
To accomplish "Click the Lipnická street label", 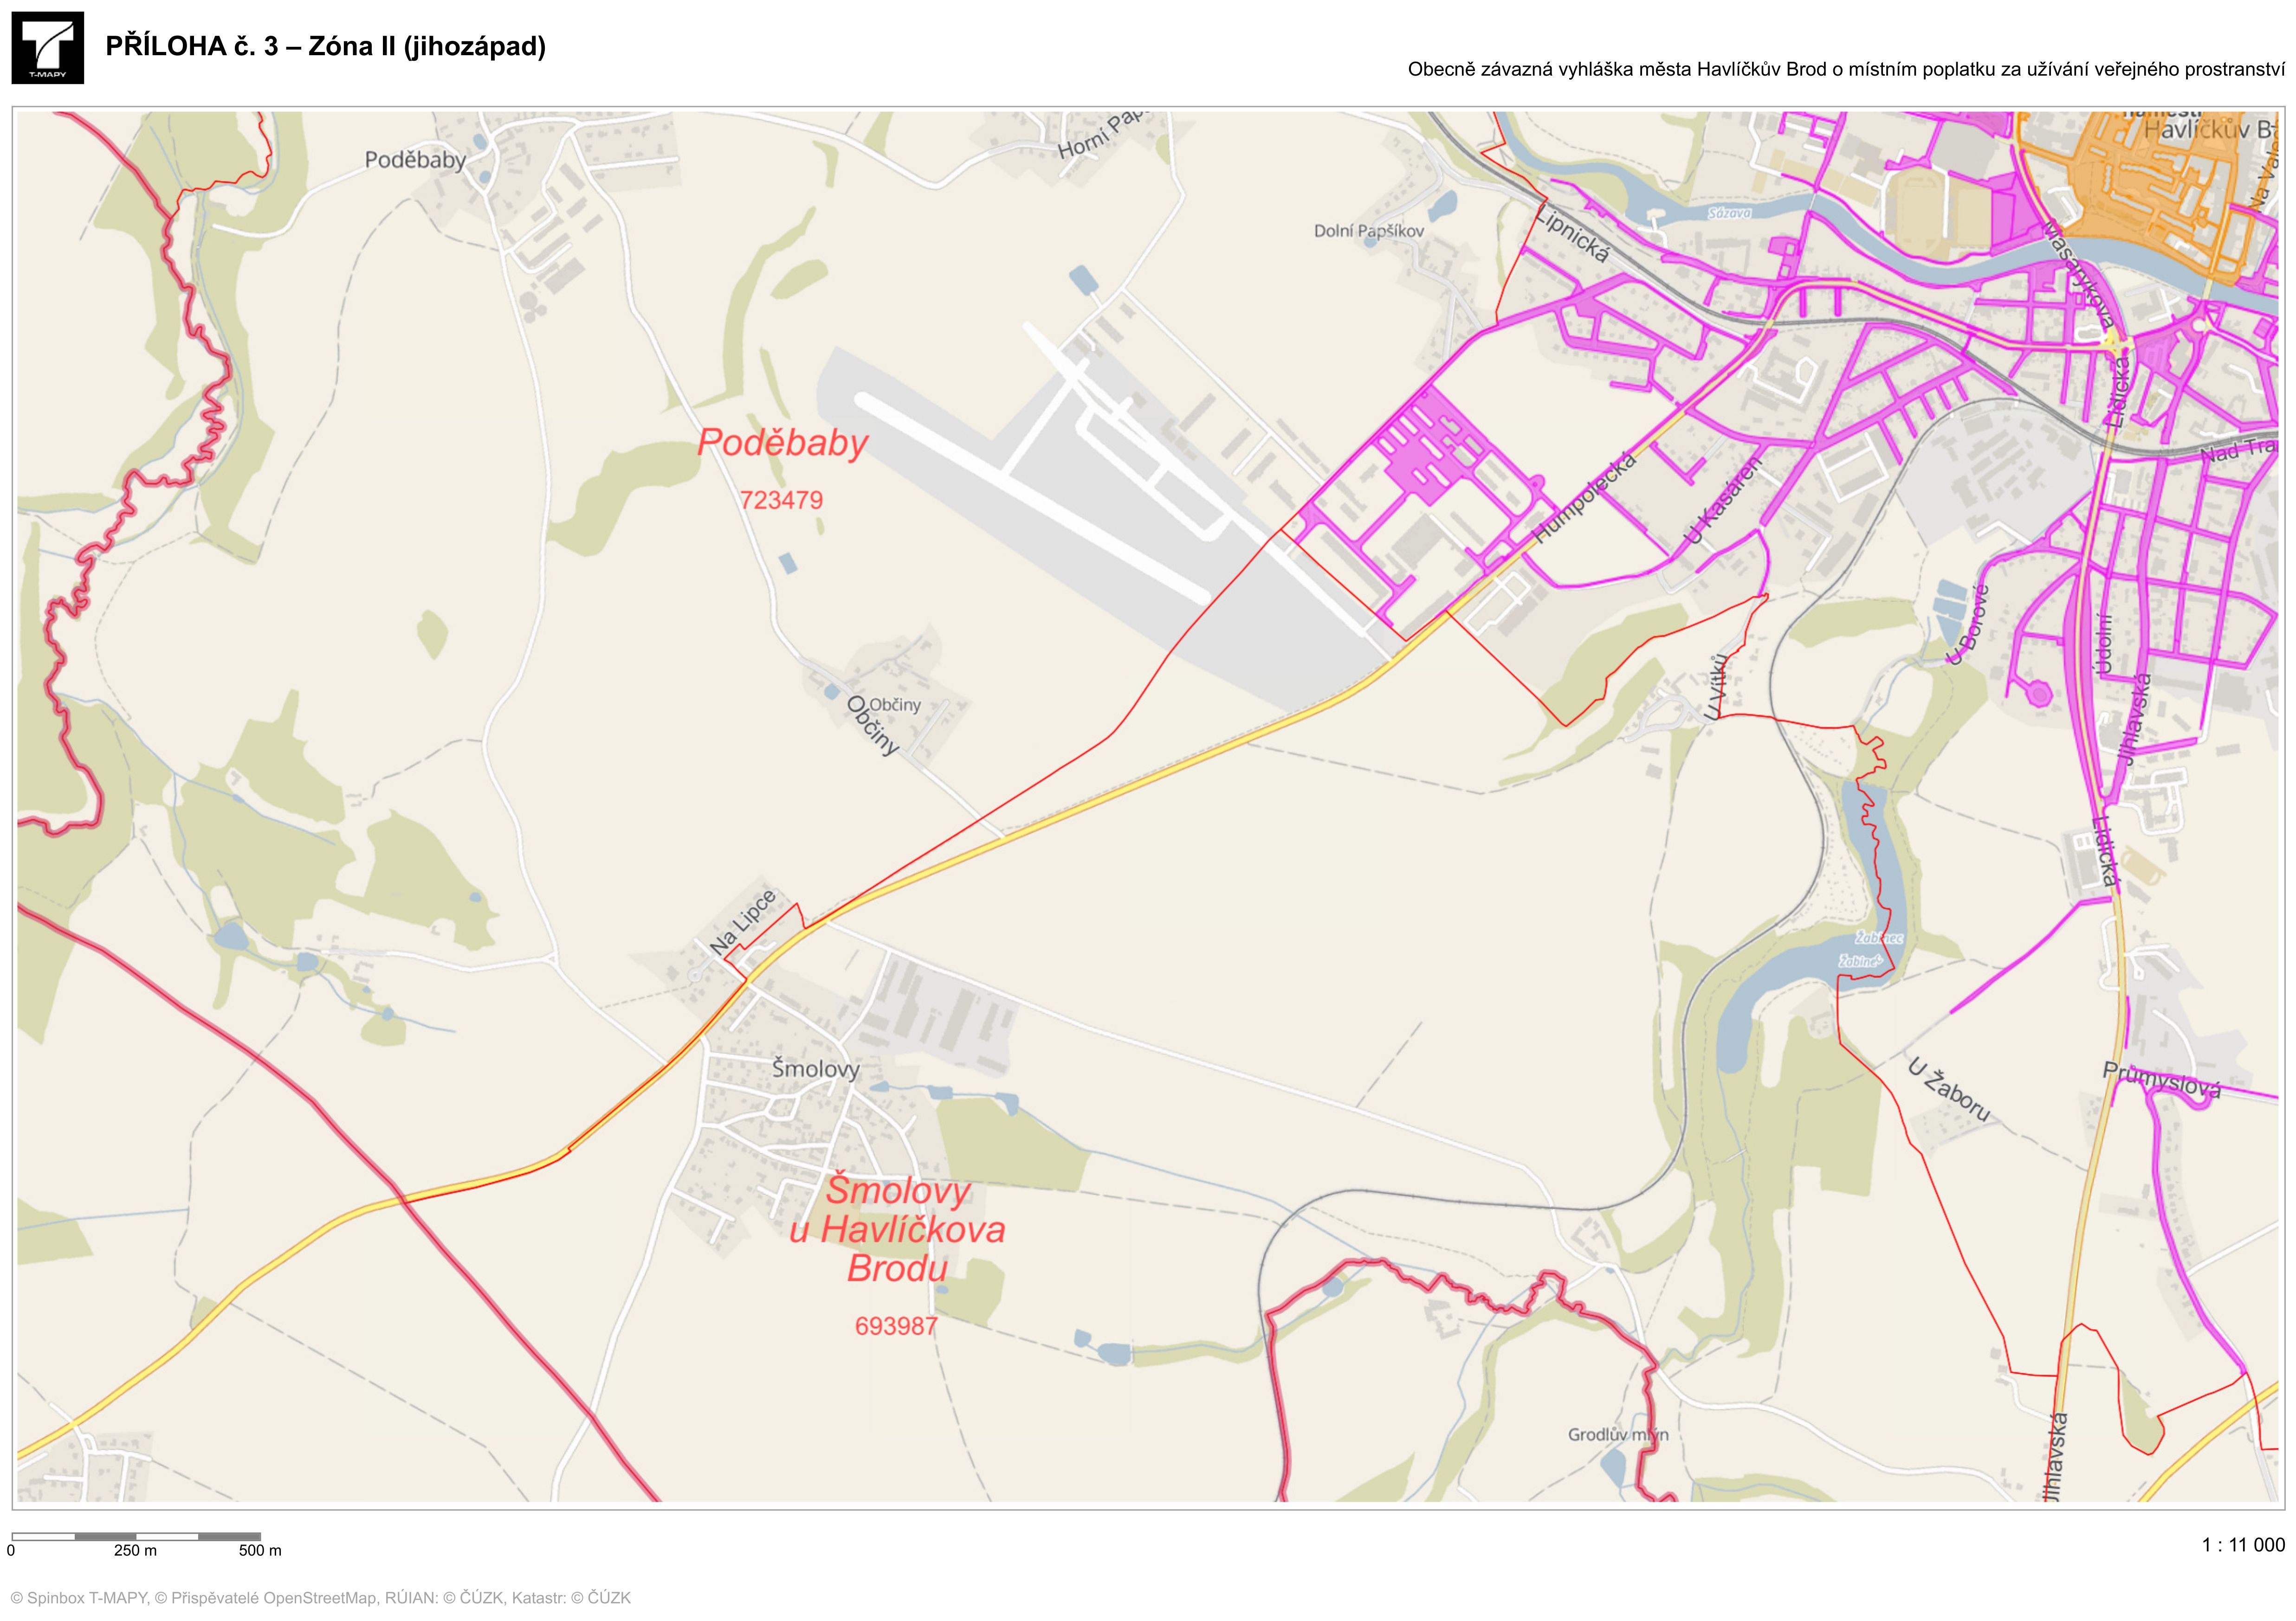I will (x=1572, y=236).
